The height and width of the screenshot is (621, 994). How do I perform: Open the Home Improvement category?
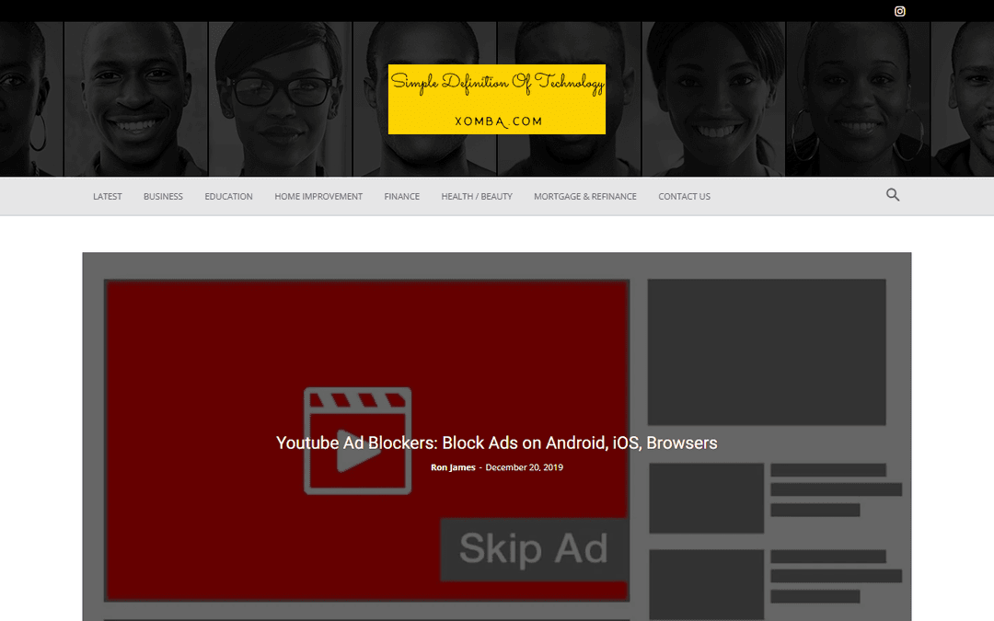[318, 197]
